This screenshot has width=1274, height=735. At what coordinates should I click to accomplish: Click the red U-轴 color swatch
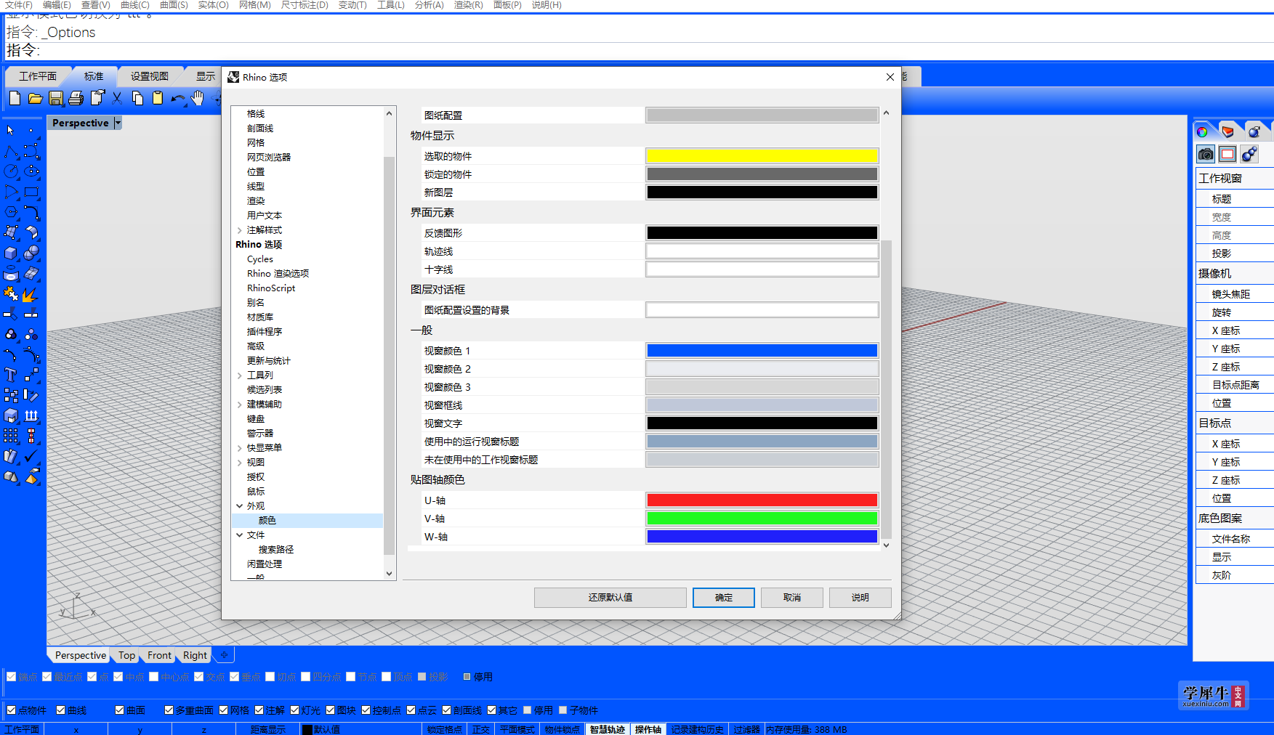point(762,500)
